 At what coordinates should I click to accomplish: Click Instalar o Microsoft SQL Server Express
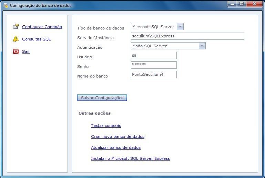[130, 158]
